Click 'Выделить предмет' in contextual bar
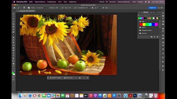Screen dimensions: 177x99 point(56,78)
